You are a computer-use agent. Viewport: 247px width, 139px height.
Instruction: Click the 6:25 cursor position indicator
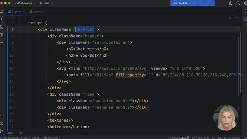[200, 138]
